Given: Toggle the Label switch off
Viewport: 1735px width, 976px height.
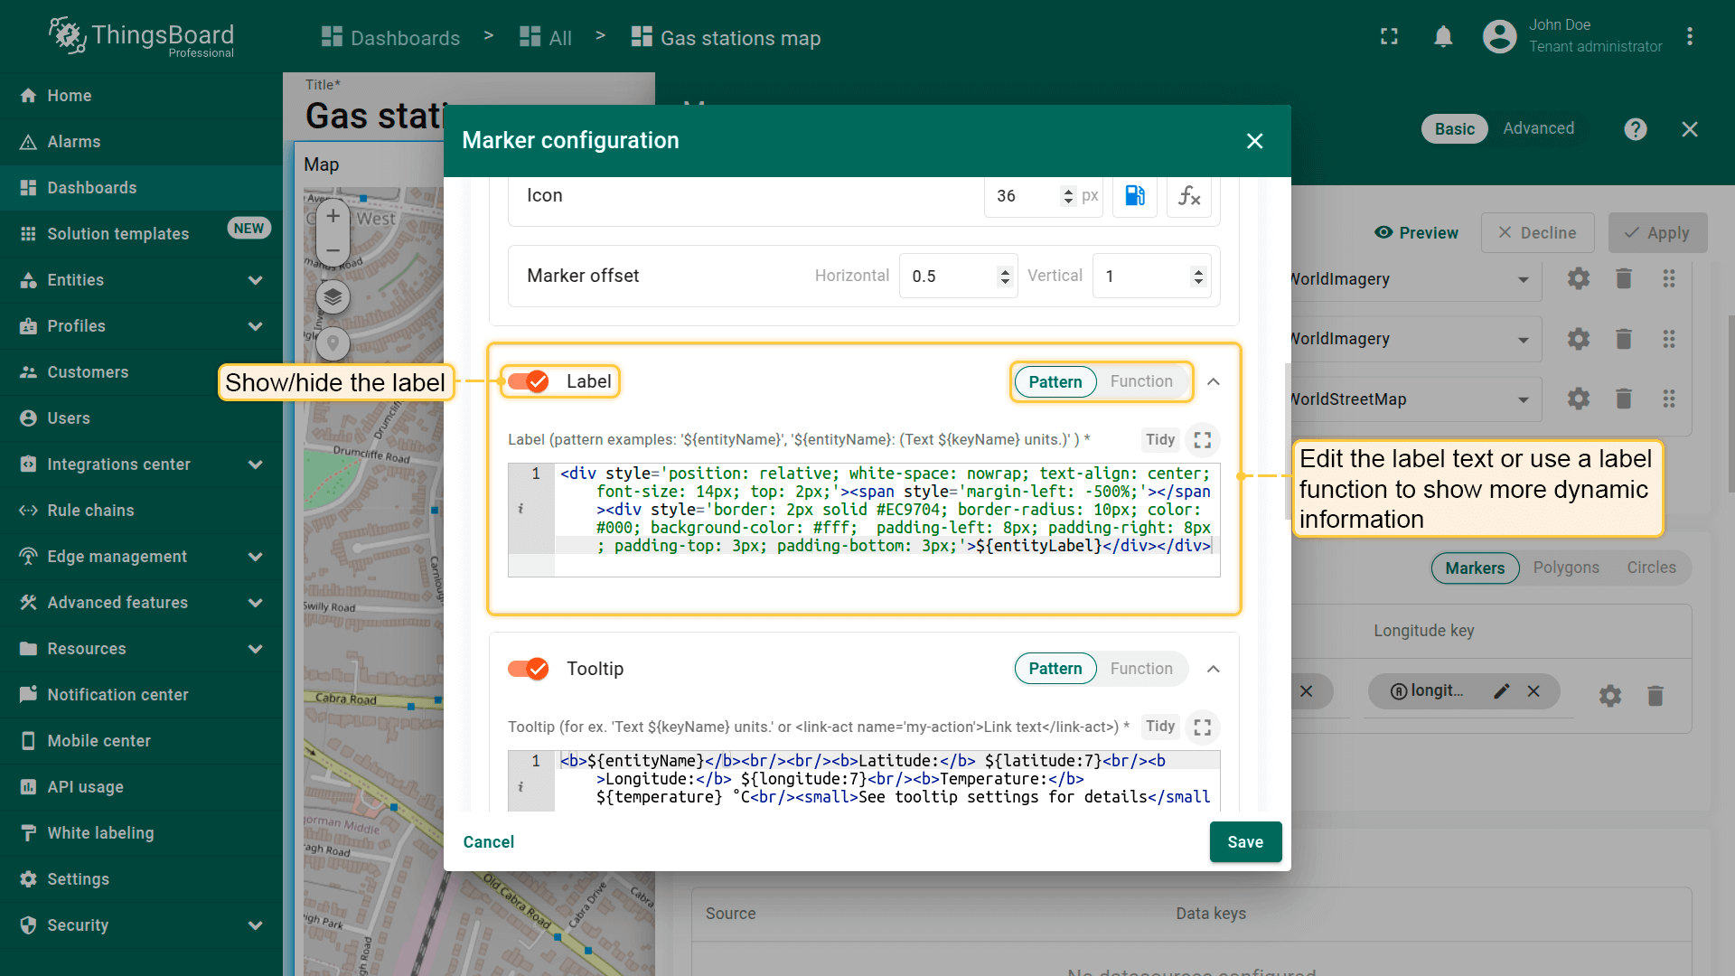Looking at the screenshot, I should 529,381.
